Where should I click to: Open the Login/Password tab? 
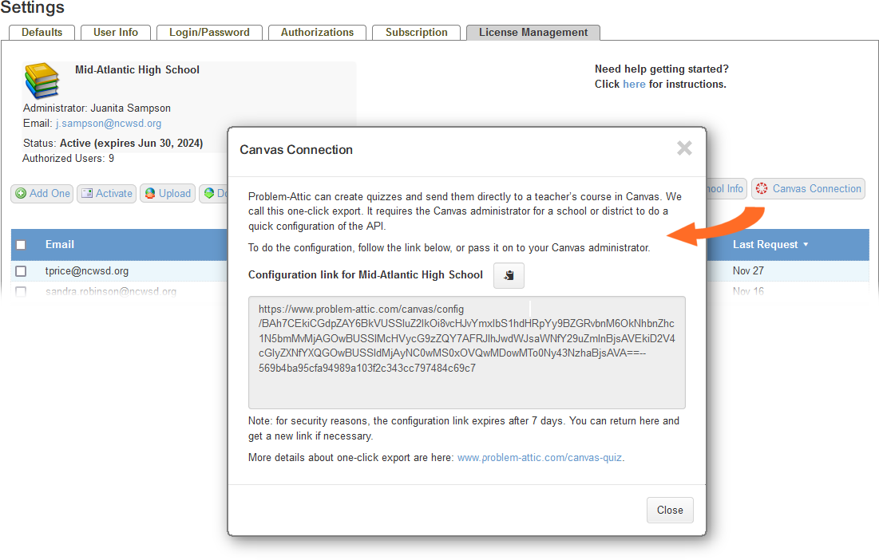coord(209,33)
